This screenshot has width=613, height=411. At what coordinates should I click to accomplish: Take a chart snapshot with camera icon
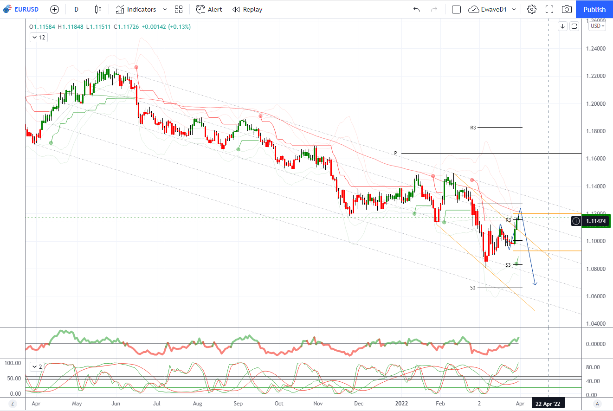coord(567,9)
